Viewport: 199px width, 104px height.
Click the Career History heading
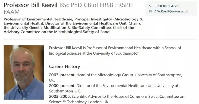(64, 66)
